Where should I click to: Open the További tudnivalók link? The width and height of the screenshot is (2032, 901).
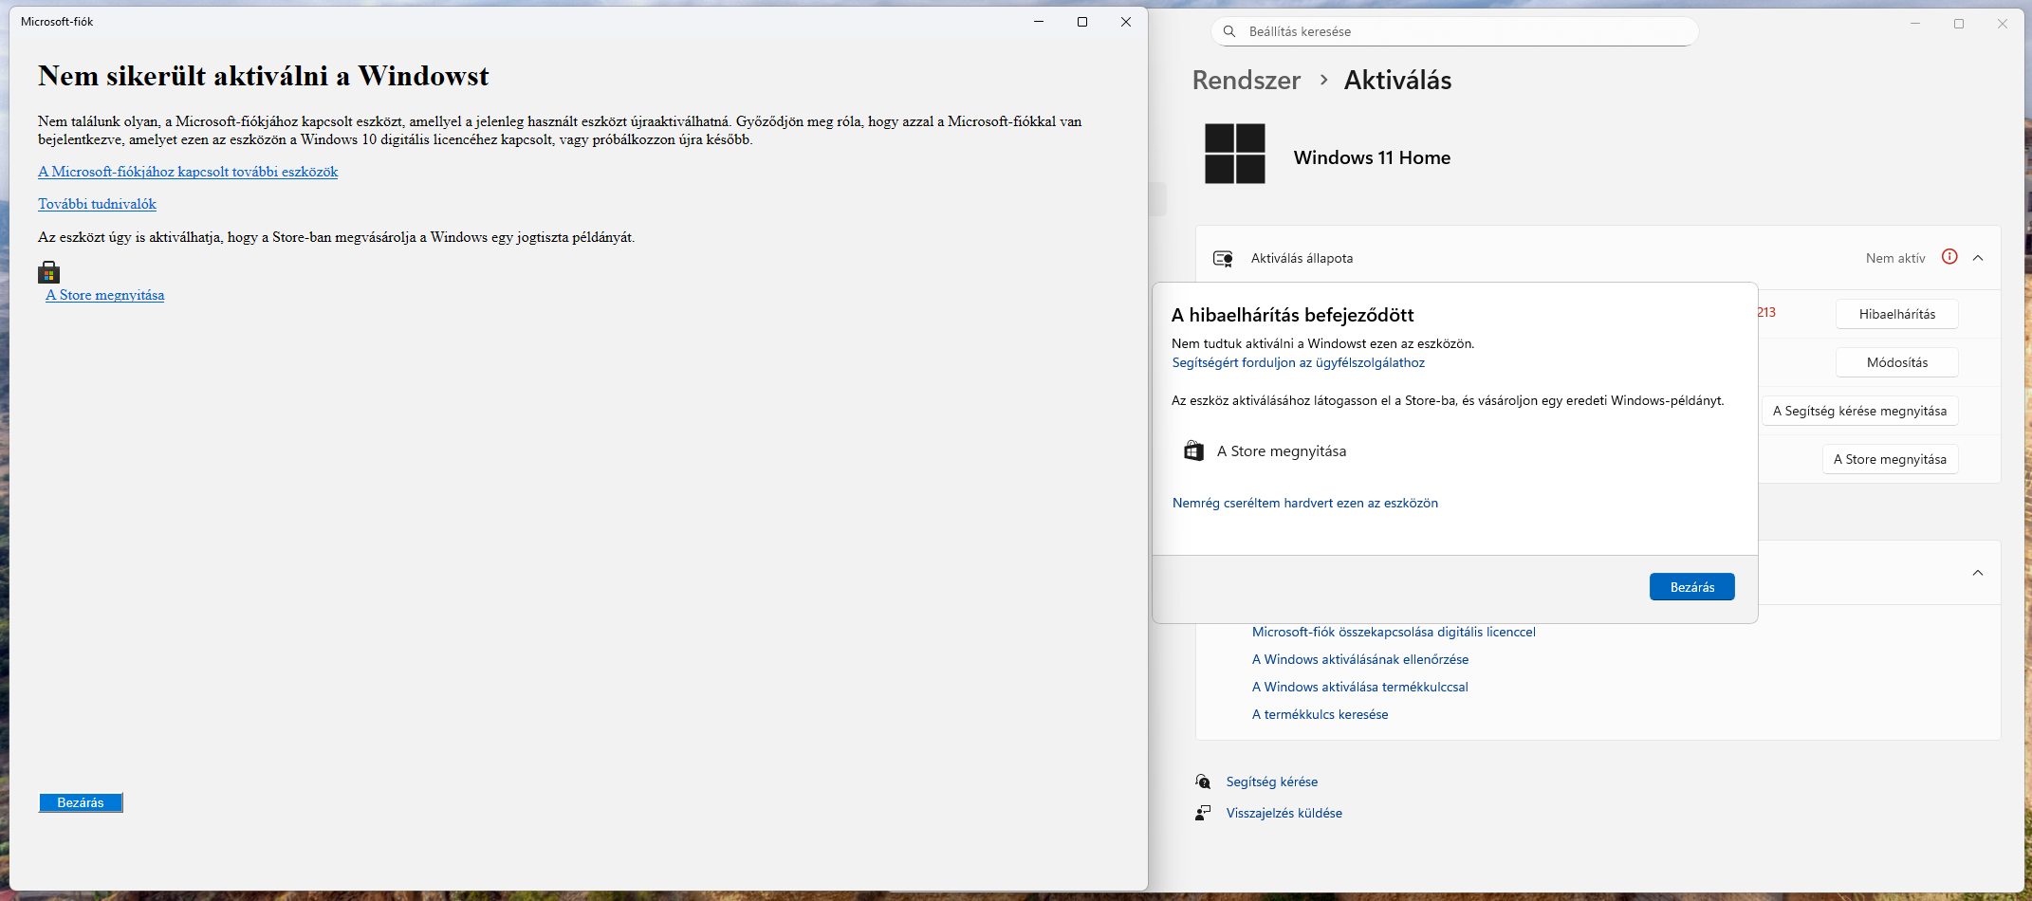pyautogui.click(x=97, y=204)
